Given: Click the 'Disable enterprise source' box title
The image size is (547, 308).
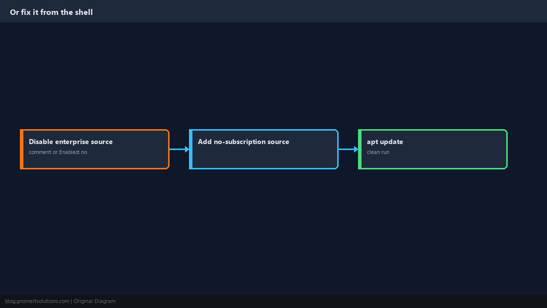Looking at the screenshot, I should pos(71,142).
